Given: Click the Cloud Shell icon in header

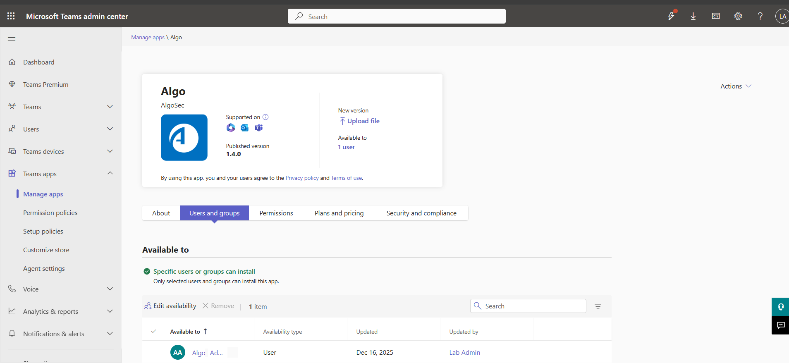Looking at the screenshot, I should 715,16.
